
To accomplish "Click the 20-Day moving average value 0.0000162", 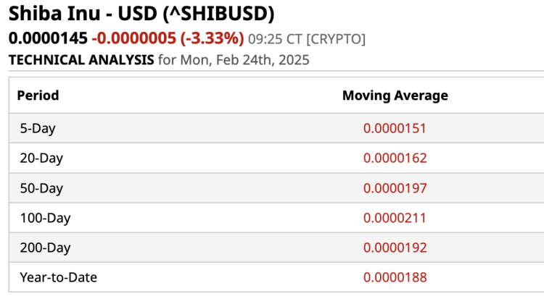I will pos(395,158).
